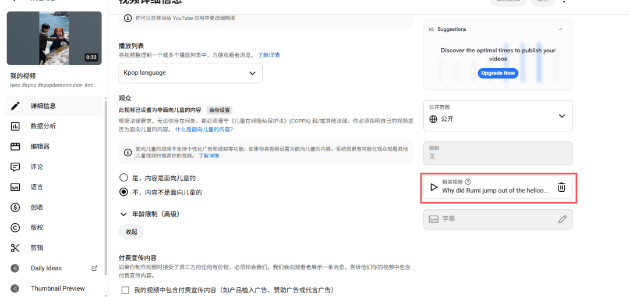Image resolution: width=629 pixels, height=297 pixels.
Task: Go to 语言 sidebar item
Action: pos(54,187)
